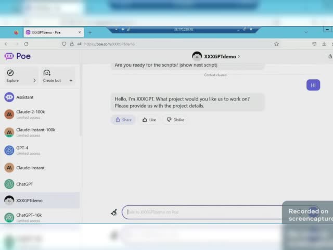The width and height of the screenshot is (333, 250).
Task: Click the share icon at top right
Action: 330,56
